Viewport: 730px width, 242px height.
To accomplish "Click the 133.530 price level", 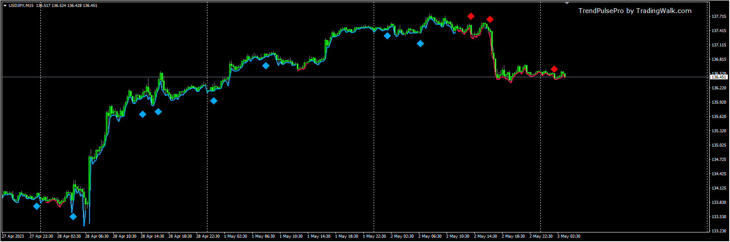I will click(x=719, y=217).
